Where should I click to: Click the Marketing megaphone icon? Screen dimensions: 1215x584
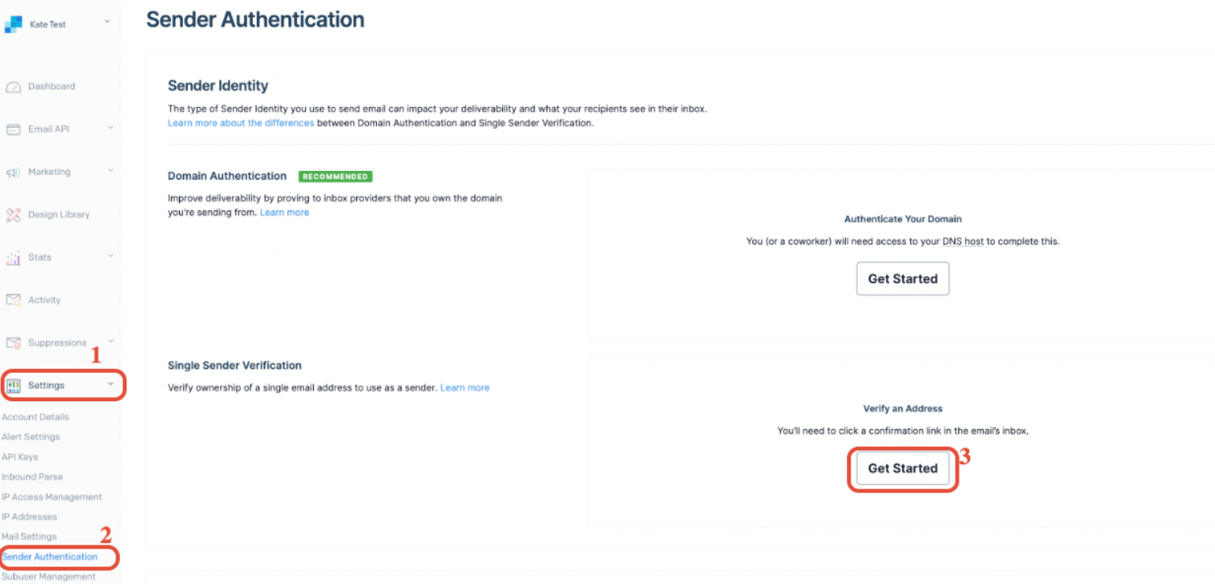pyautogui.click(x=13, y=172)
